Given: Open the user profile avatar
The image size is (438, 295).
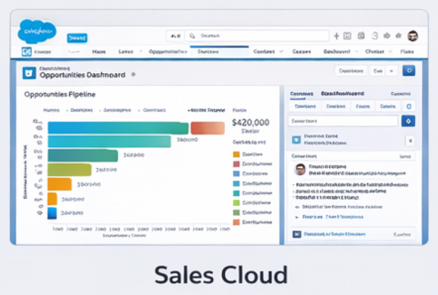Looking at the screenshot, I should (x=413, y=36).
